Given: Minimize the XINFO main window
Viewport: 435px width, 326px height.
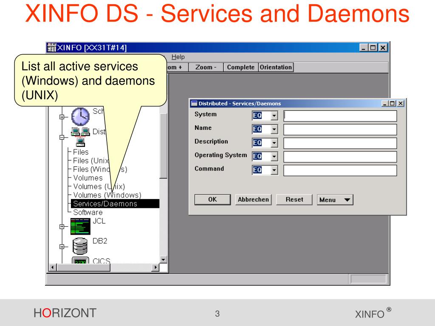Looking at the screenshot, I should 364,48.
